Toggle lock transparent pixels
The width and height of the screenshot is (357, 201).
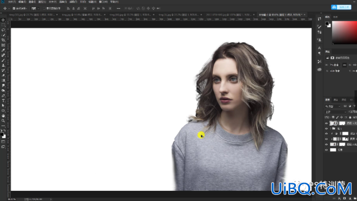(333, 117)
